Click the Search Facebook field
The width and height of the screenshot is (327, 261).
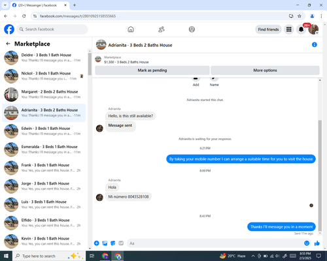[52, 29]
